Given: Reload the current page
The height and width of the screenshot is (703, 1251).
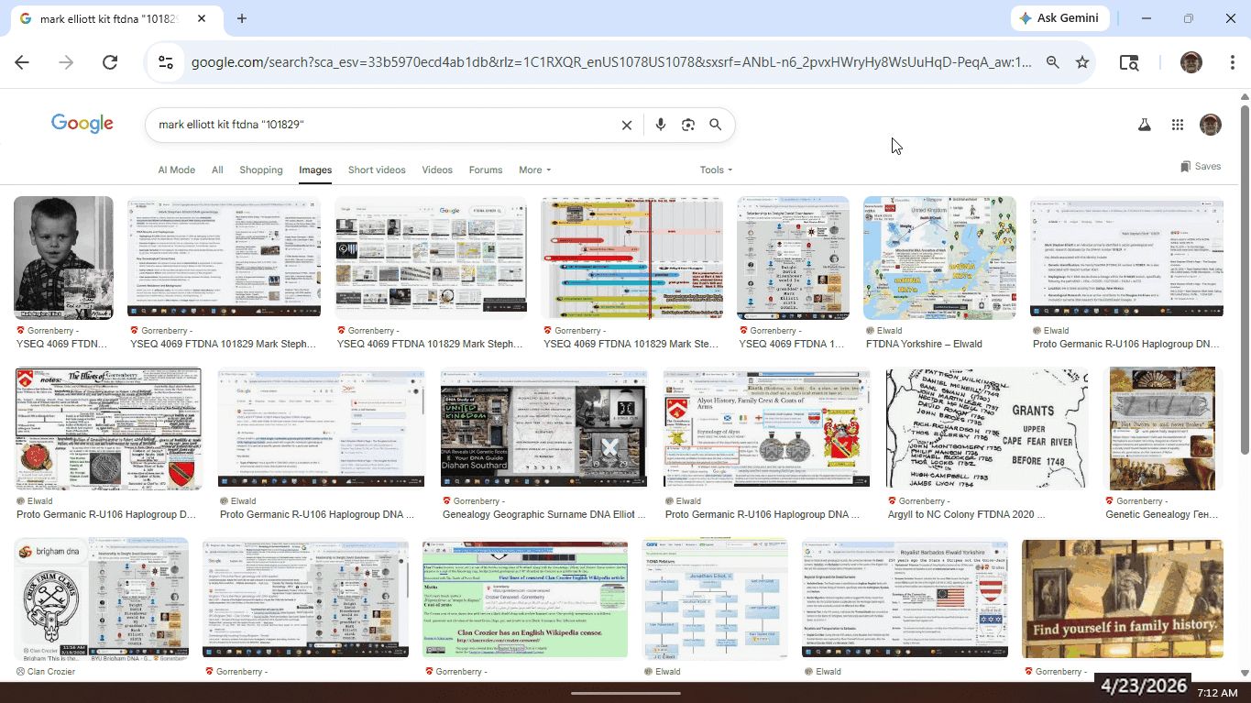Looking at the screenshot, I should (x=110, y=62).
